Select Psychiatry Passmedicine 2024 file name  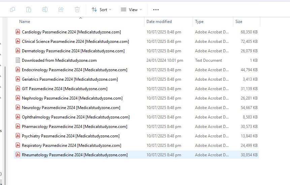pyautogui.click(x=71, y=136)
